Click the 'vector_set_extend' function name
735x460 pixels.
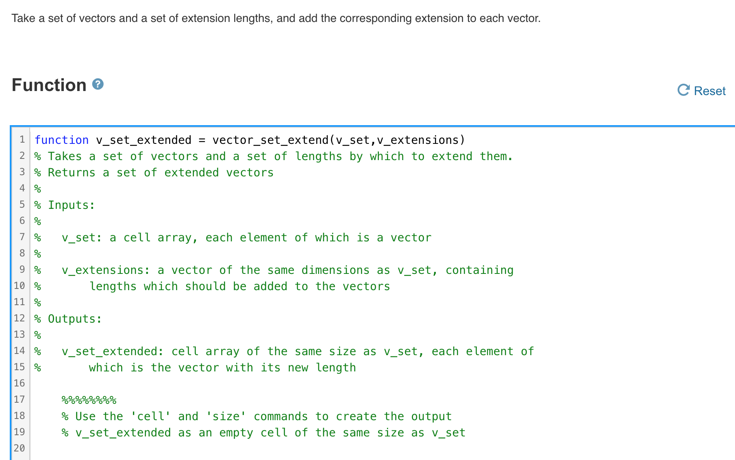(x=271, y=140)
